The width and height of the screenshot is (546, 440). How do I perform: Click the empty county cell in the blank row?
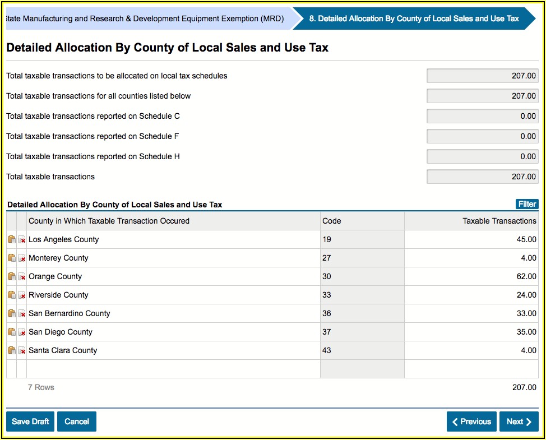click(173, 369)
